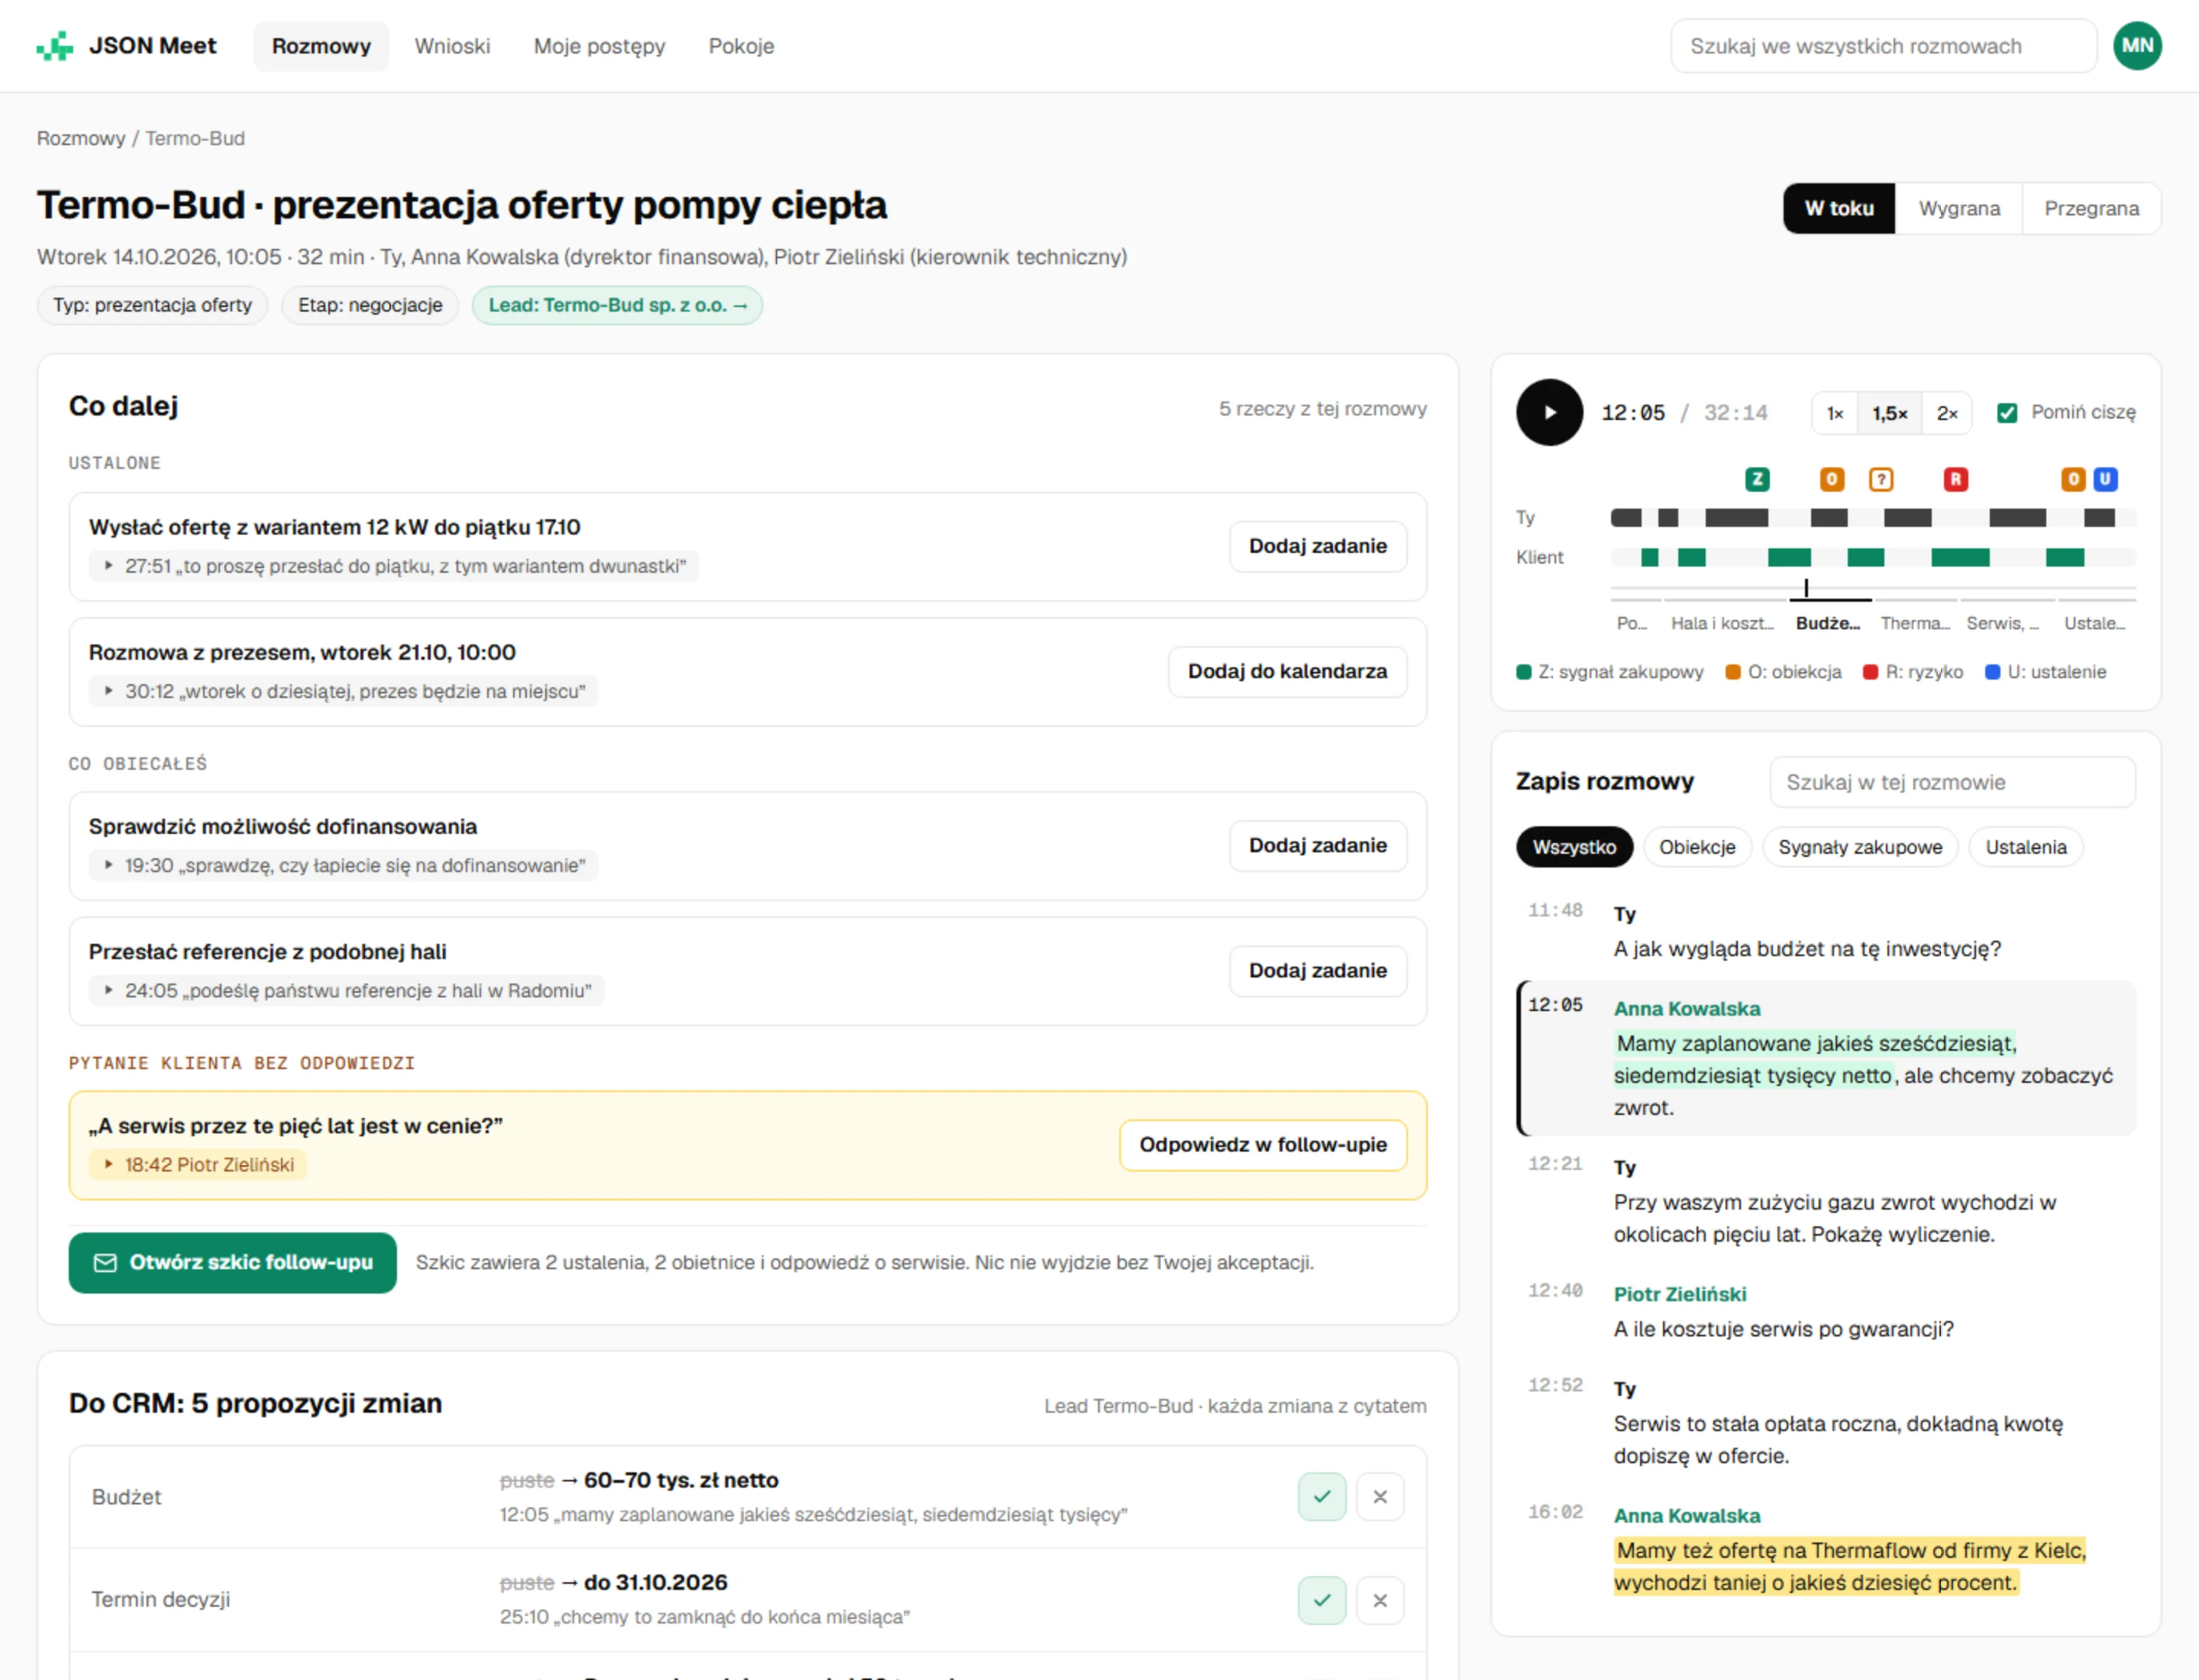Click the question mark timeline marker
This screenshot has height=1680, width=2199.
click(1881, 479)
